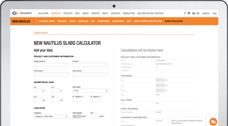Follow the Geoplast Products breadcrumb link

41,33
